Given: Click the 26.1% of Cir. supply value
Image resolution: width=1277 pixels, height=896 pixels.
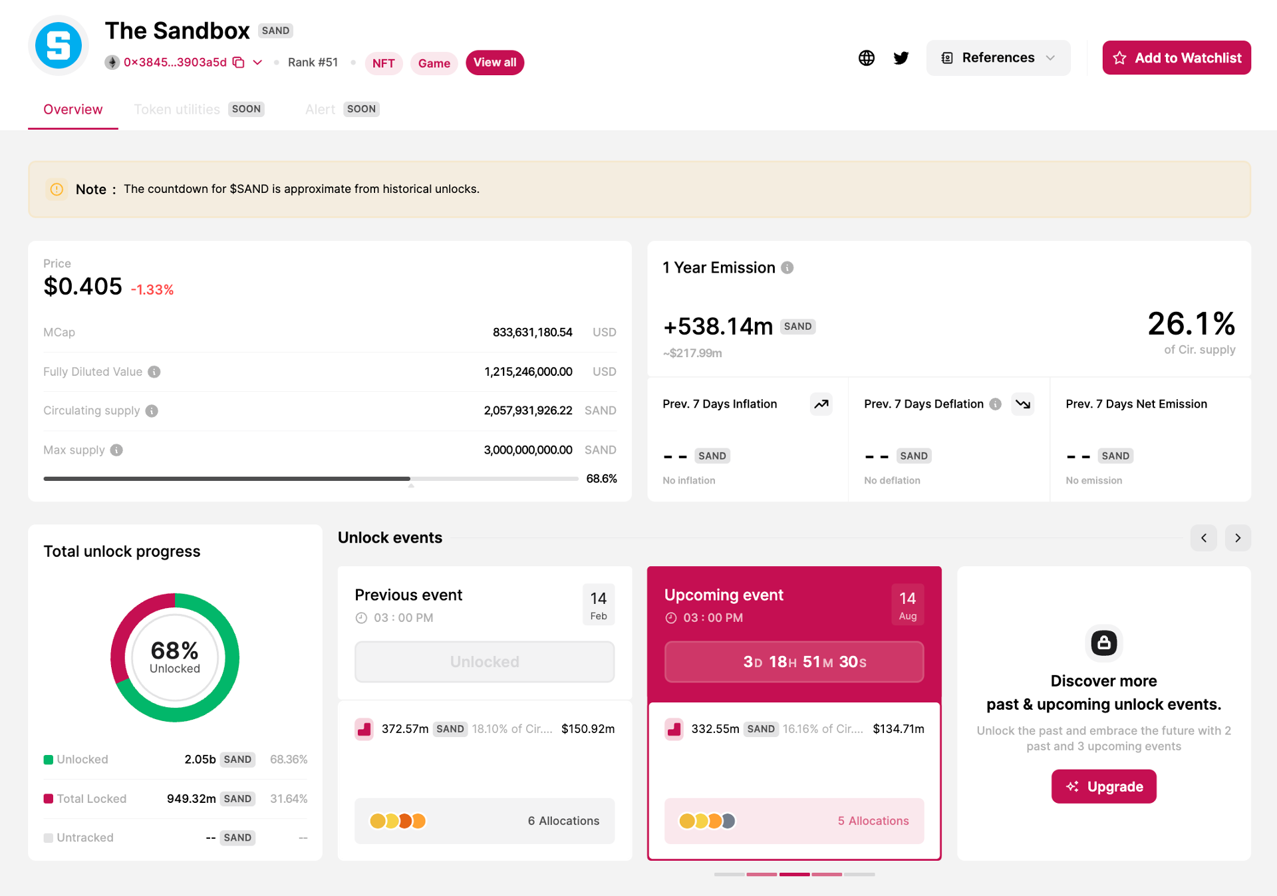Looking at the screenshot, I should click(x=1191, y=324).
